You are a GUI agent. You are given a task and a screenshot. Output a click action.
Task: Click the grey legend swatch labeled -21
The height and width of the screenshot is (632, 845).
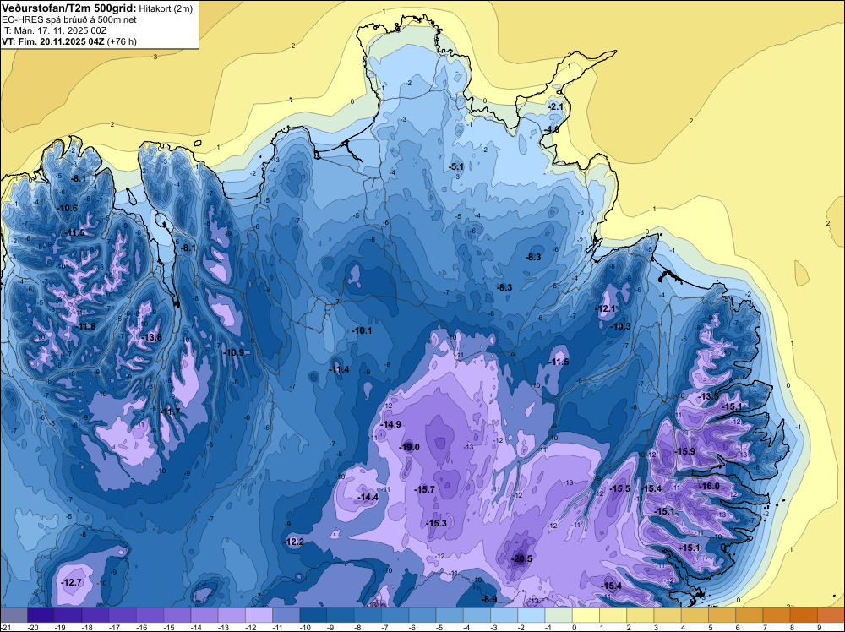tap(14, 615)
